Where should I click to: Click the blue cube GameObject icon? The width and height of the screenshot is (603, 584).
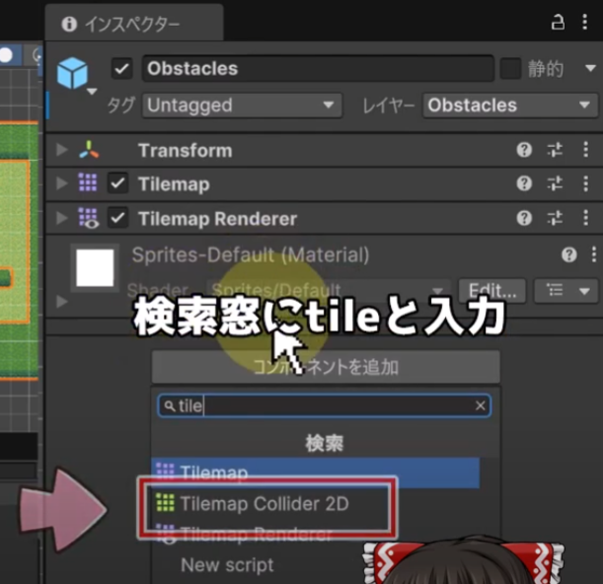[72, 73]
